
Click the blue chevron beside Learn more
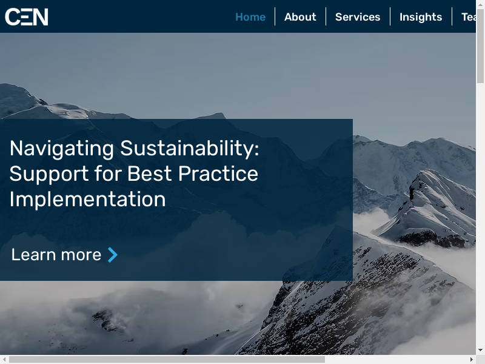coord(113,255)
